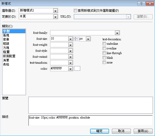Open the font-family dropdown arrow
This screenshot has width=155, height=136.
[x=117, y=33]
